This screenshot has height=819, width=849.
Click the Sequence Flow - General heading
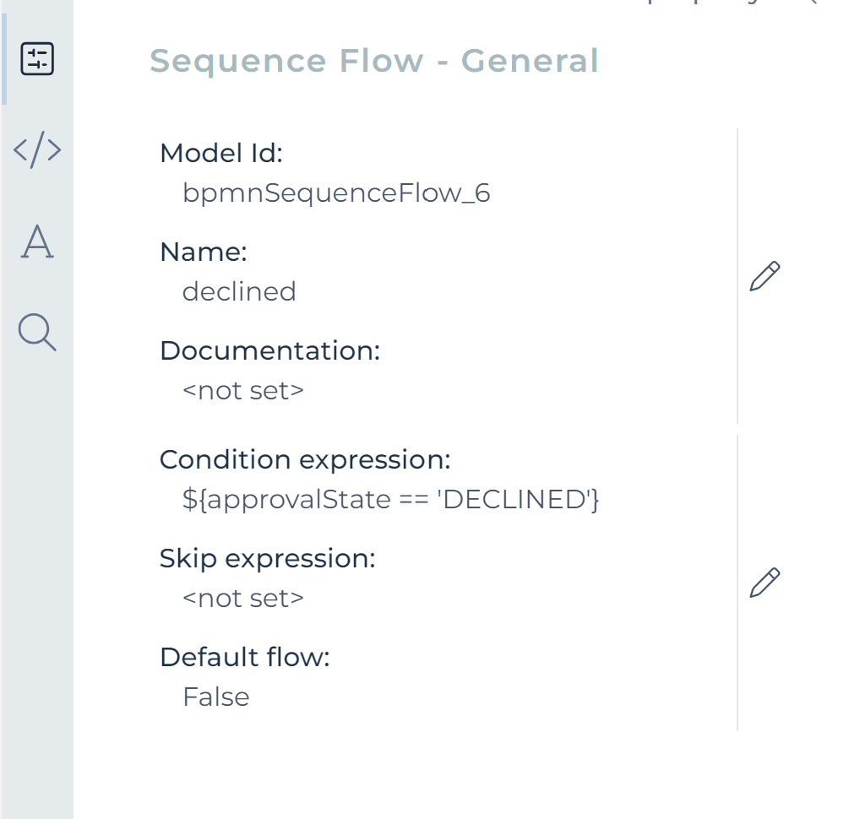pos(375,60)
